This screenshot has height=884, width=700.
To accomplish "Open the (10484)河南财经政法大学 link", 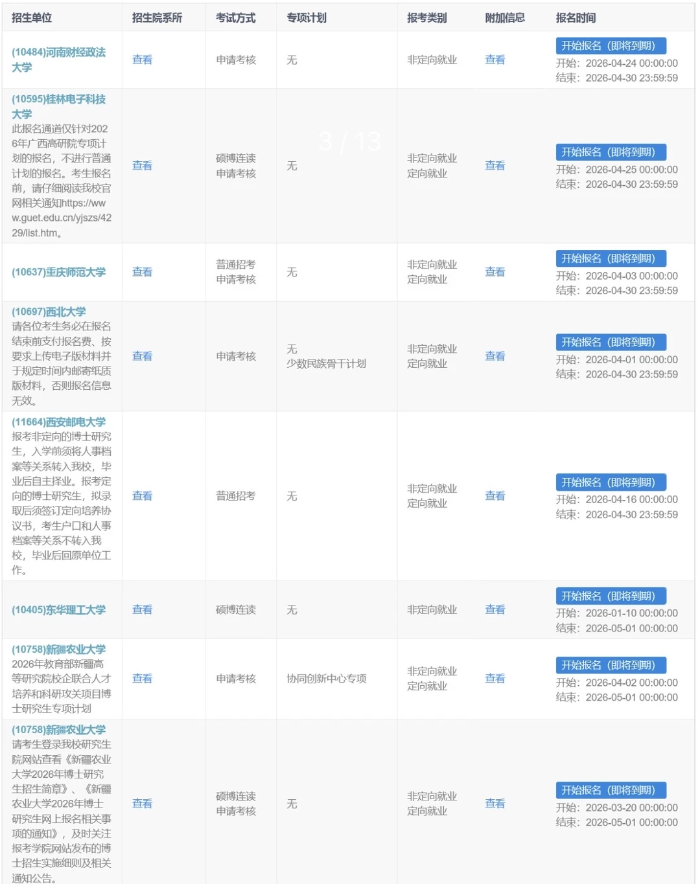I will [58, 60].
